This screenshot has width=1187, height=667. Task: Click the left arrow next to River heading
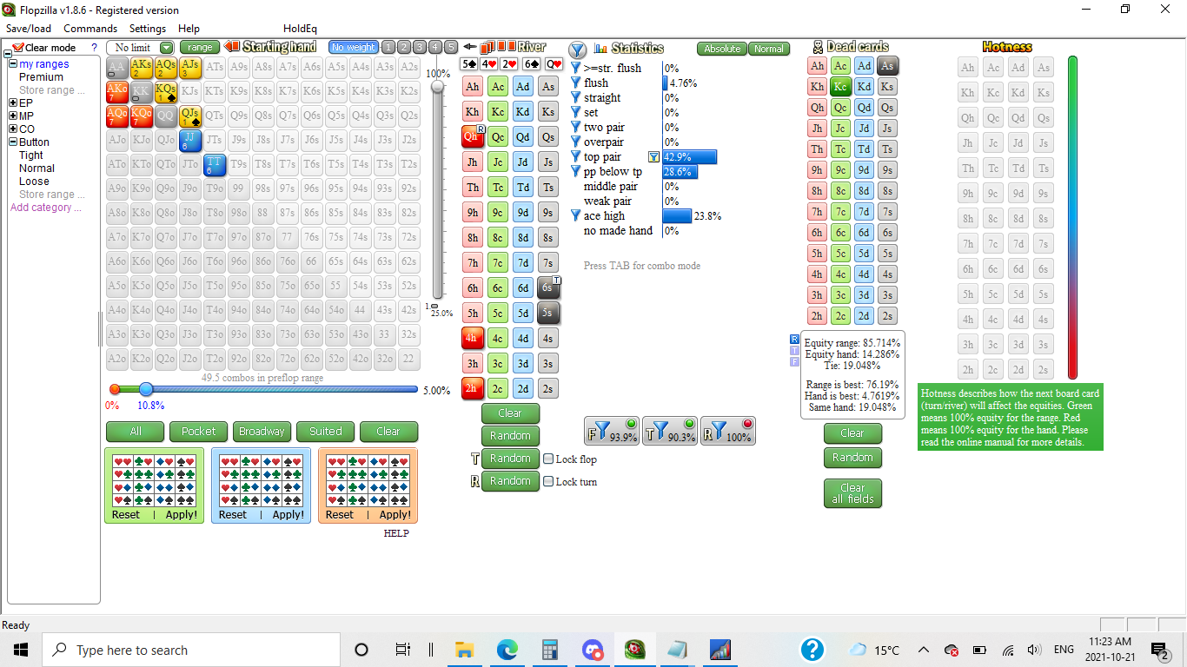pyautogui.click(x=469, y=47)
